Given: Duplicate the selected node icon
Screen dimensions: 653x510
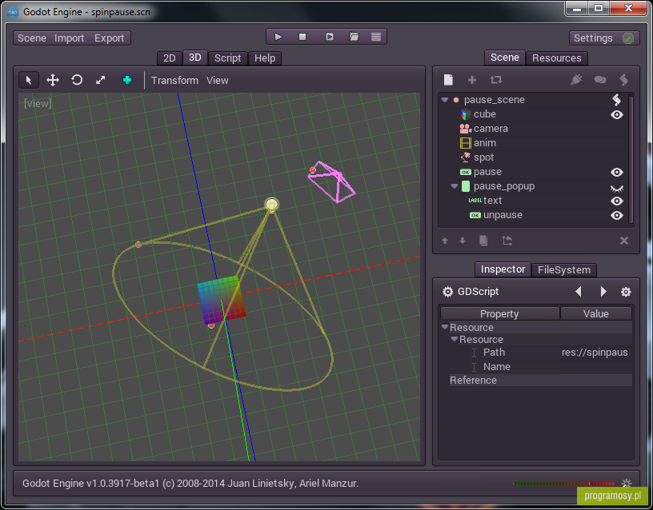Looking at the screenshot, I should coord(483,241).
